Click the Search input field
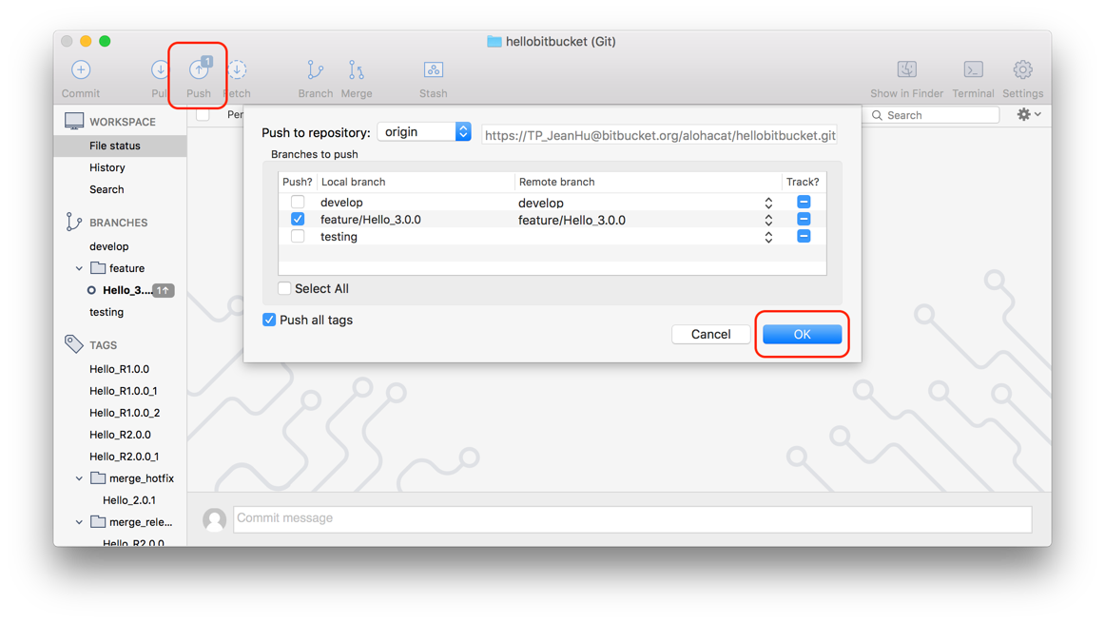This screenshot has width=1105, height=623. 934,115
